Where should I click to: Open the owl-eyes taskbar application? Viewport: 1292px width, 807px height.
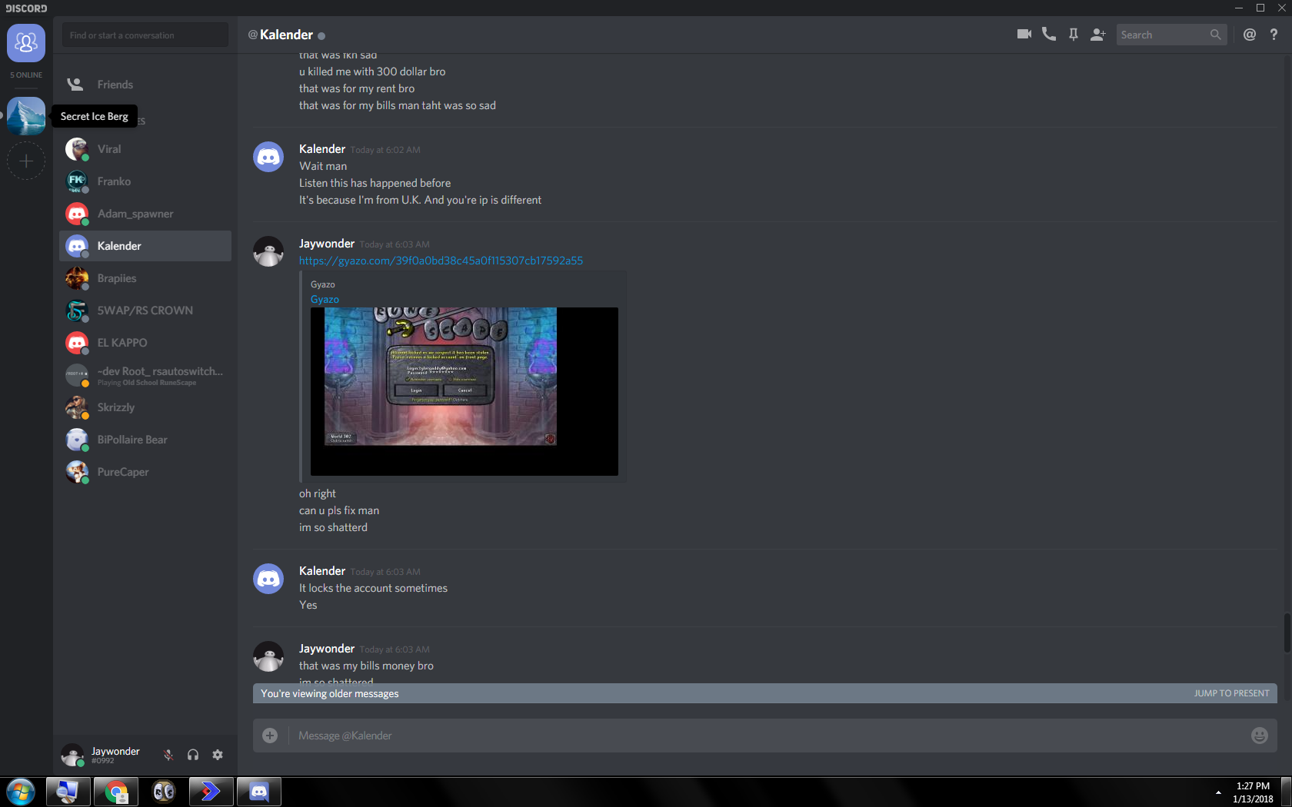(x=164, y=792)
